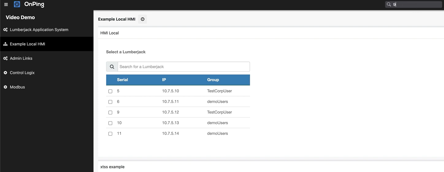Click the gears icon beside Admin Links
Viewport: 444px width, 172px height.
click(x=5, y=58)
